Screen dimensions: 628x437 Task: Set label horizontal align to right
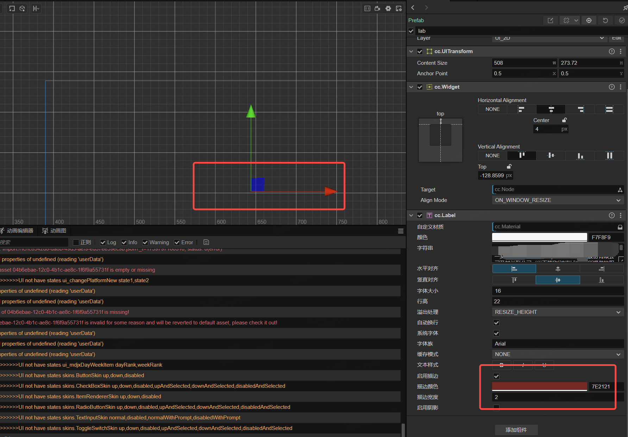pyautogui.click(x=602, y=269)
